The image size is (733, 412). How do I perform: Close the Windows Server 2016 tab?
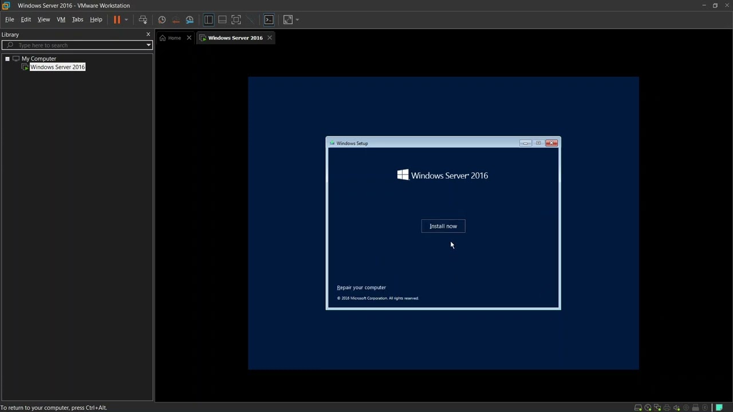click(x=270, y=38)
